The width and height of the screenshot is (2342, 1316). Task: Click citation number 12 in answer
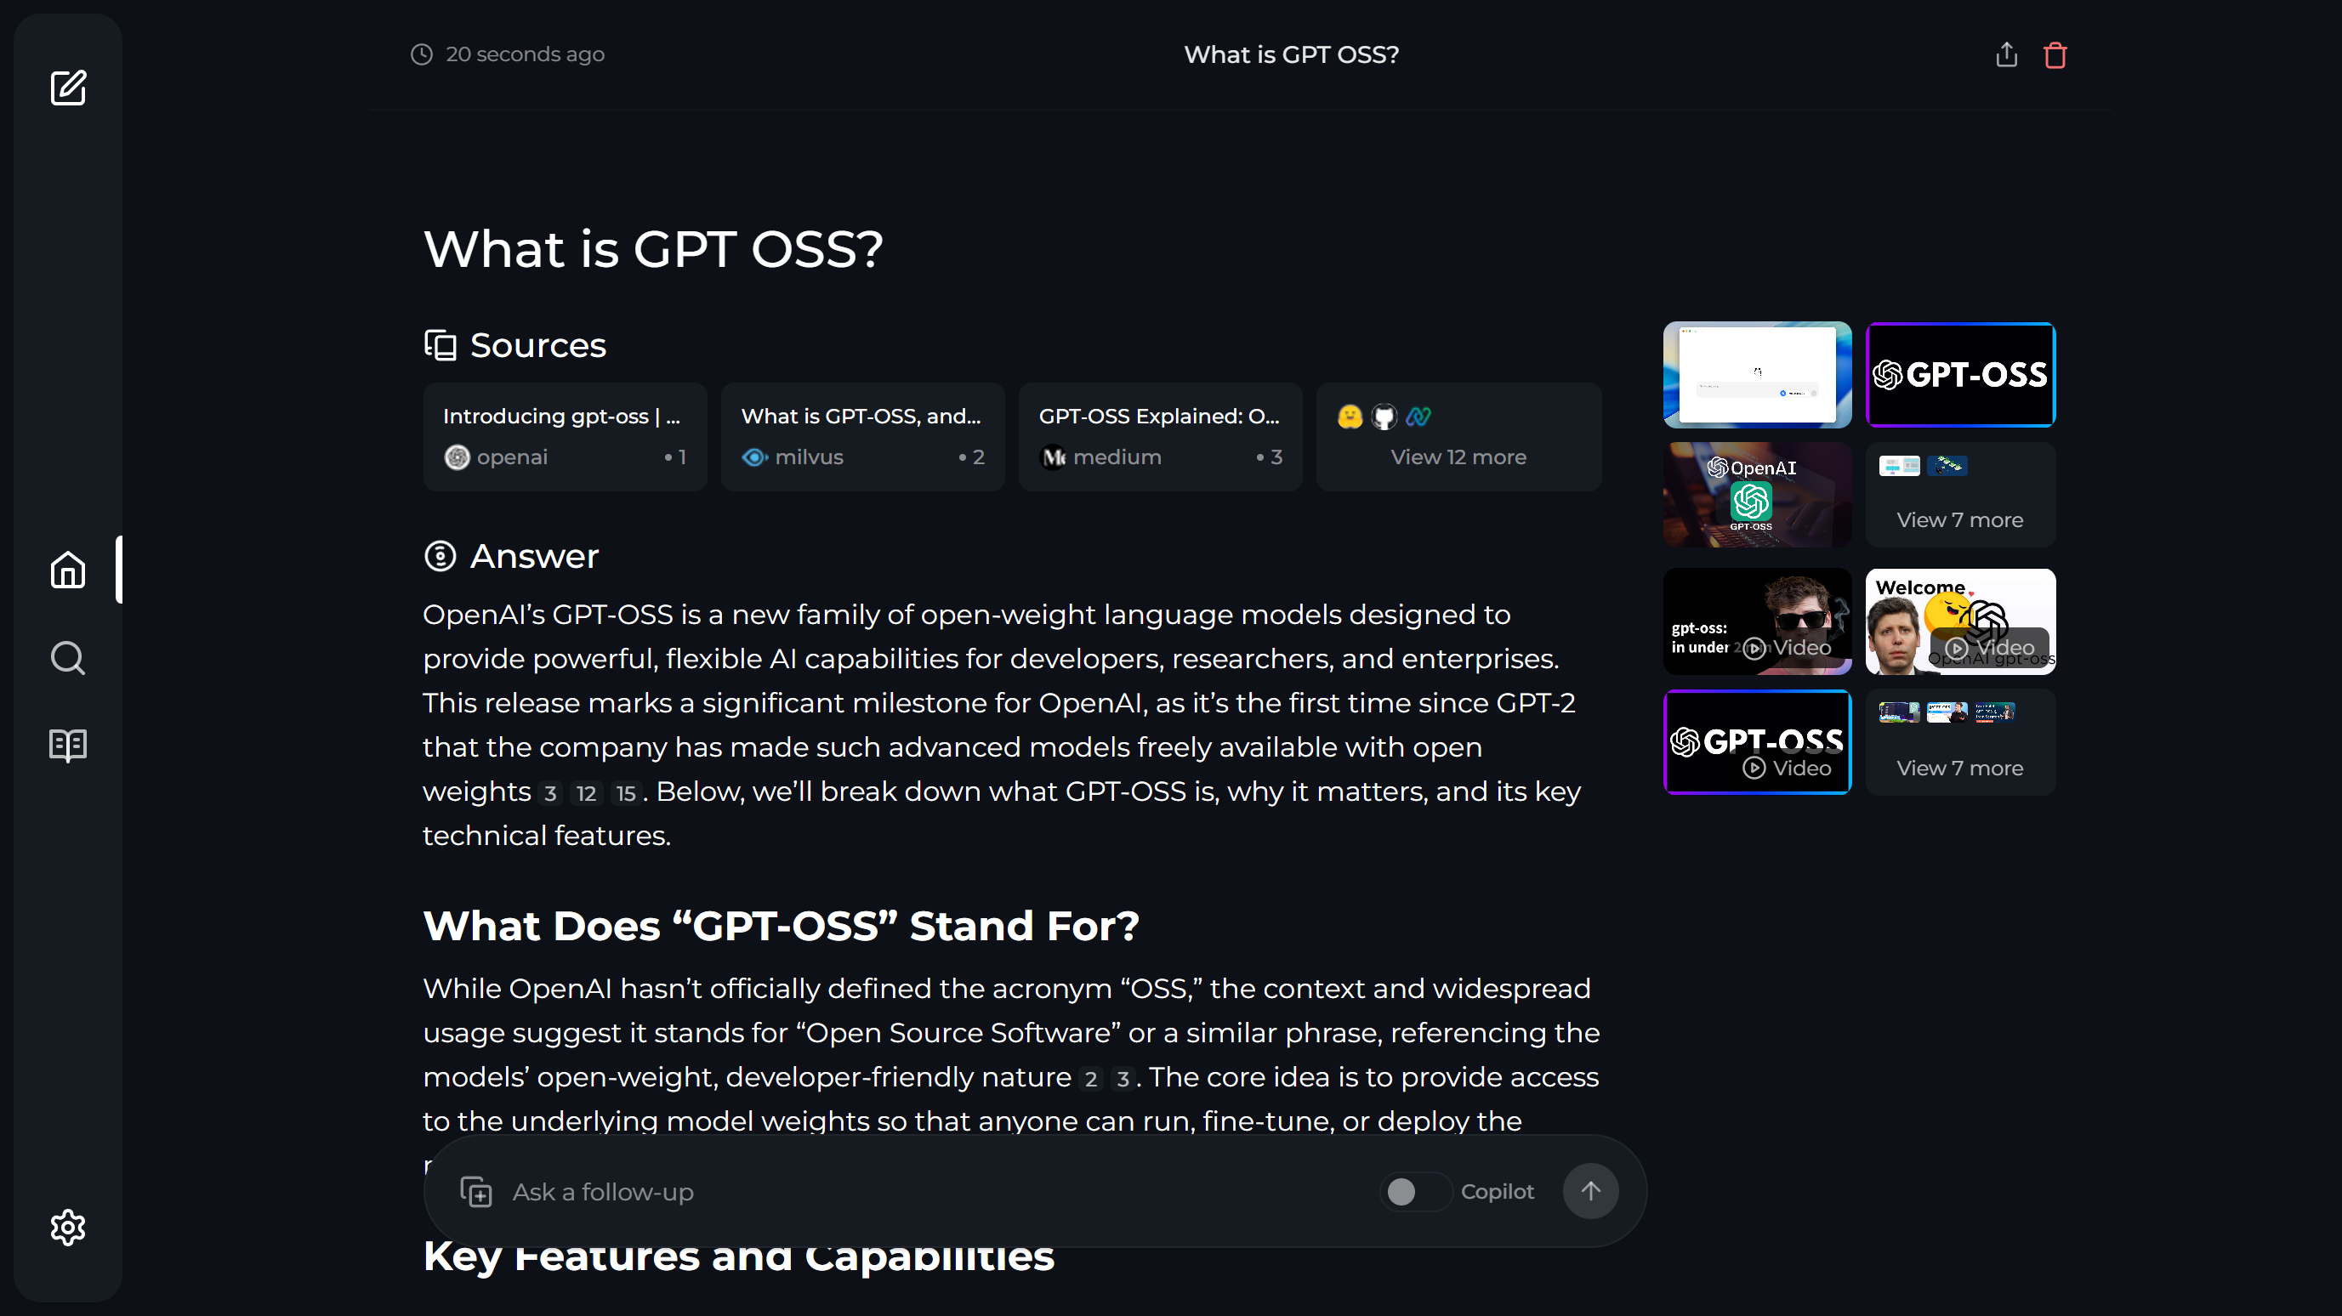(x=587, y=793)
